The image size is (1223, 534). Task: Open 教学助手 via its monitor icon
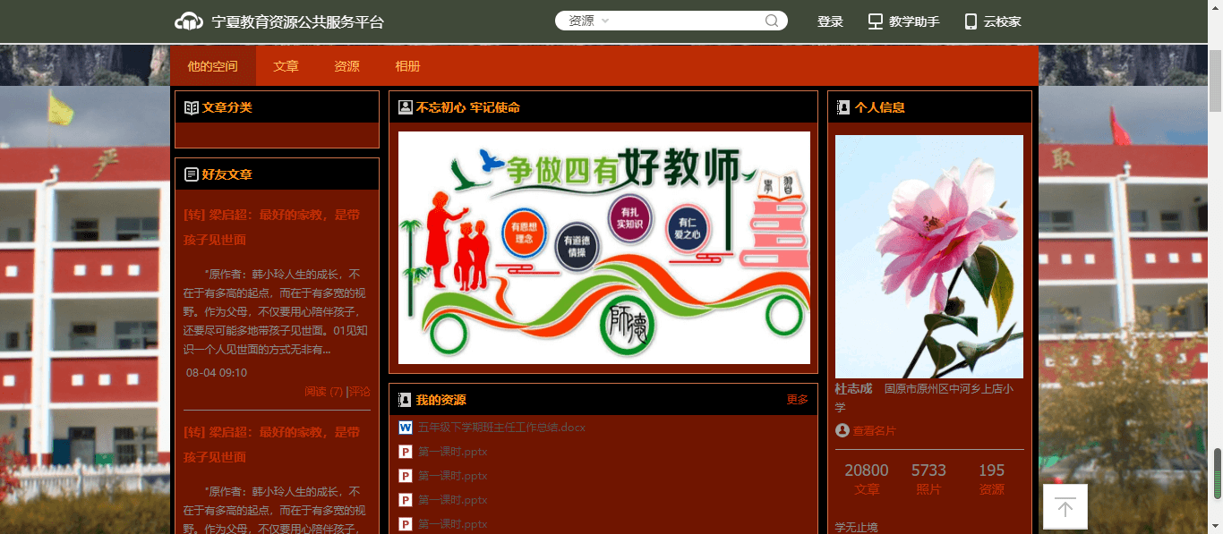[x=876, y=21]
